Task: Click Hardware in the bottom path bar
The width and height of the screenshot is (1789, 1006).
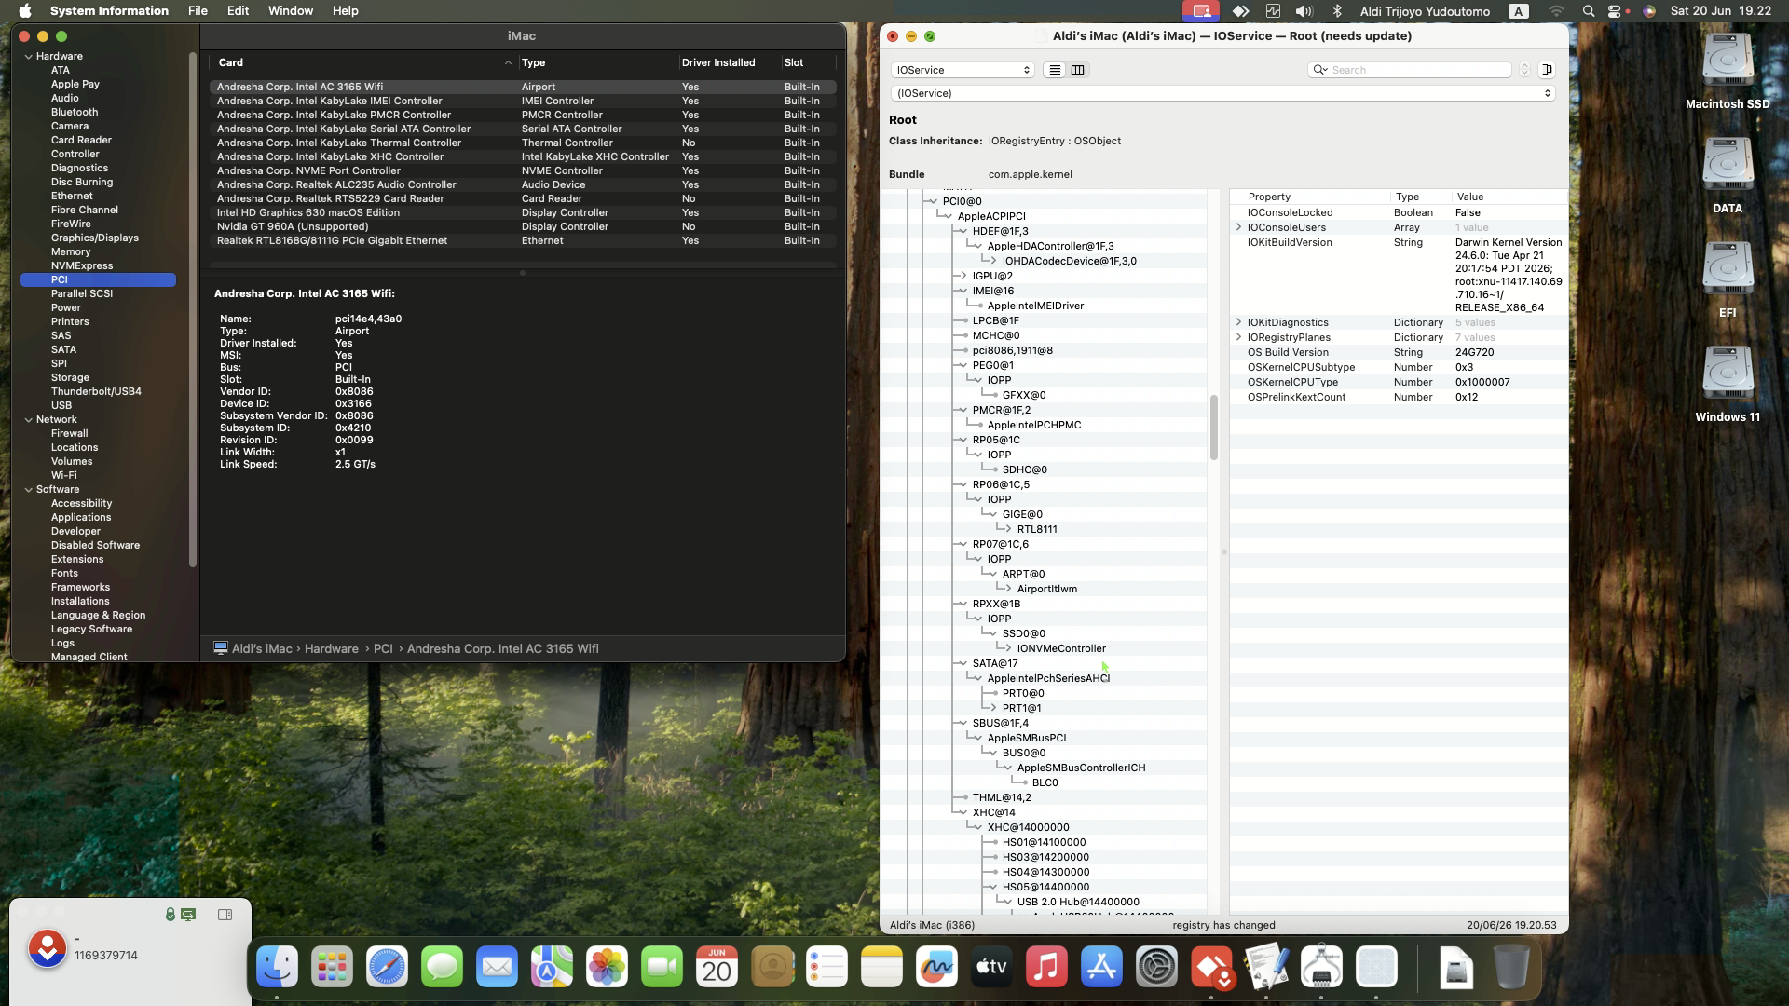Action: coord(331,648)
